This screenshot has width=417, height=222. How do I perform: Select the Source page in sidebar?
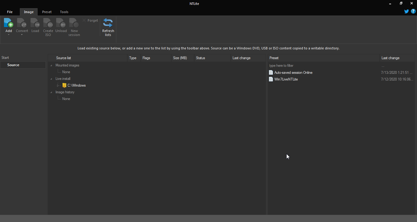(23, 65)
